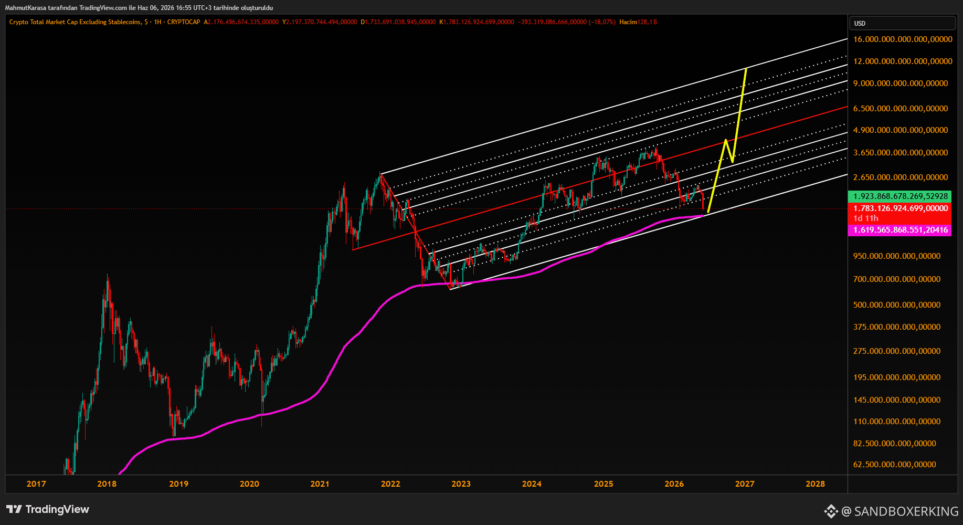Click the 275.000.000.000 price scale label
The height and width of the screenshot is (525, 963).
pyautogui.click(x=897, y=351)
